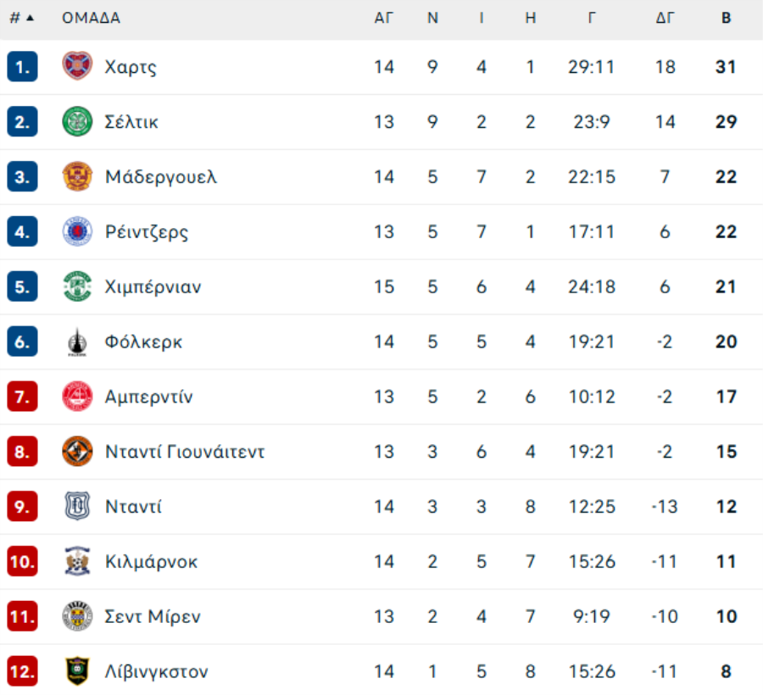Click the Hibernian (Χιμπέρνιαν) club crest
763x695 pixels.
tap(77, 286)
